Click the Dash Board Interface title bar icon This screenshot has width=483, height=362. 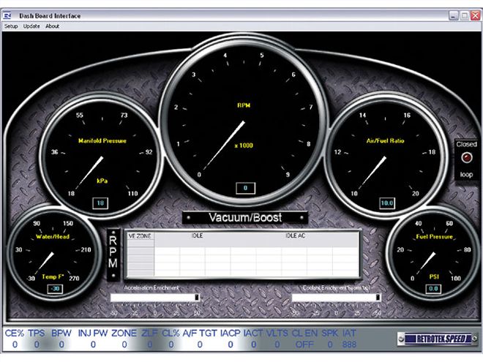(x=7, y=15)
